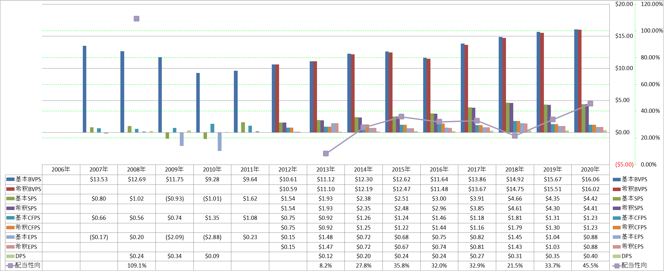The height and width of the screenshot is (271, 664).
Task: Click the 基本CFPS teal swatch in left legend
Action: pos(10,218)
